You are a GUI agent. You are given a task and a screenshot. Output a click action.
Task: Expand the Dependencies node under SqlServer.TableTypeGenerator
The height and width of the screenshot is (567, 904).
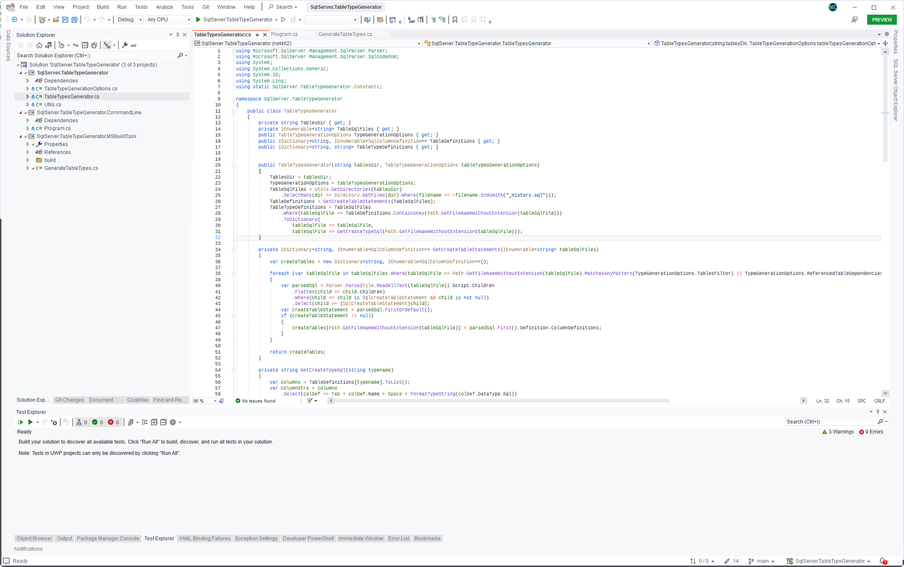pos(28,81)
